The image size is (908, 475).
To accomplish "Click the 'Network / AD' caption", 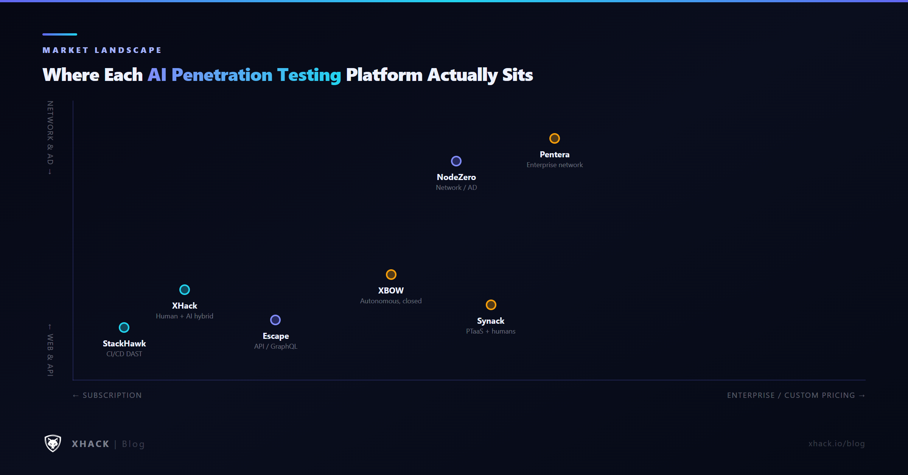I will click(456, 188).
